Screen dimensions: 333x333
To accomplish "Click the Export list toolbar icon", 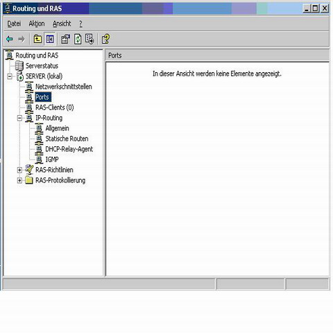I will coord(89,39).
